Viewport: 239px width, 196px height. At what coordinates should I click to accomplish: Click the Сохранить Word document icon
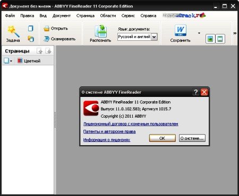pos(181,30)
